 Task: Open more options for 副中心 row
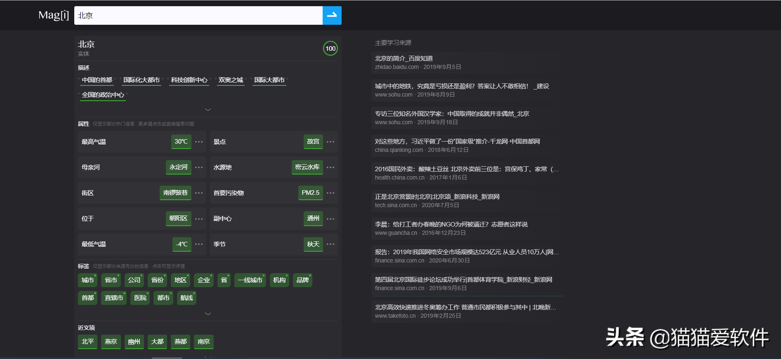coord(330,219)
